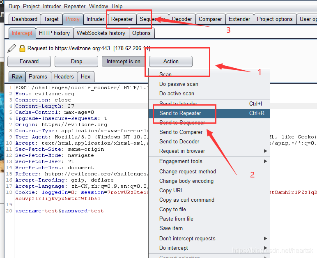Open the Extender tab
Viewport: 317px width, 258px height.
click(239, 19)
